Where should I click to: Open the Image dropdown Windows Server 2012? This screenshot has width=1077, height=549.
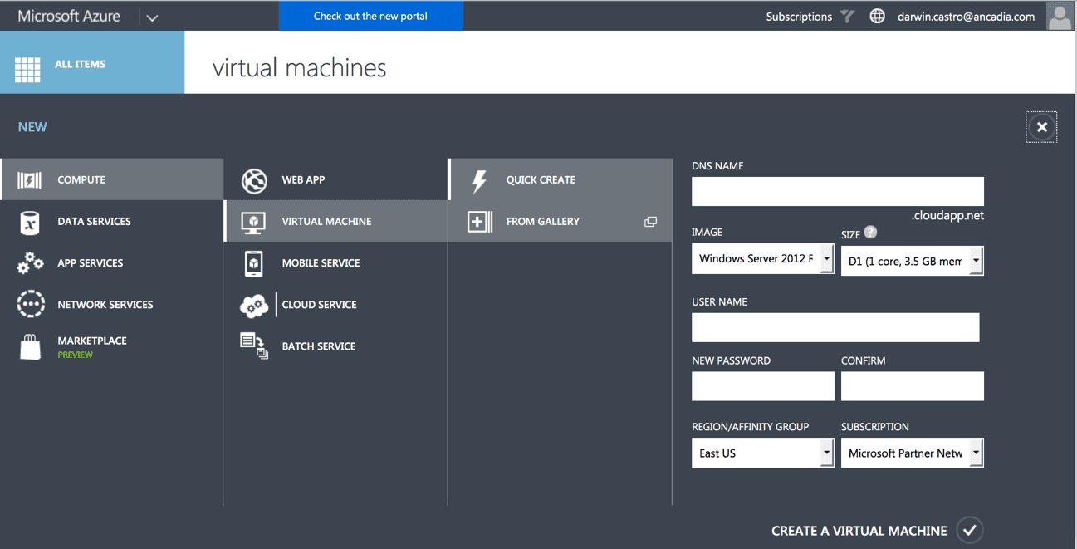(x=762, y=259)
